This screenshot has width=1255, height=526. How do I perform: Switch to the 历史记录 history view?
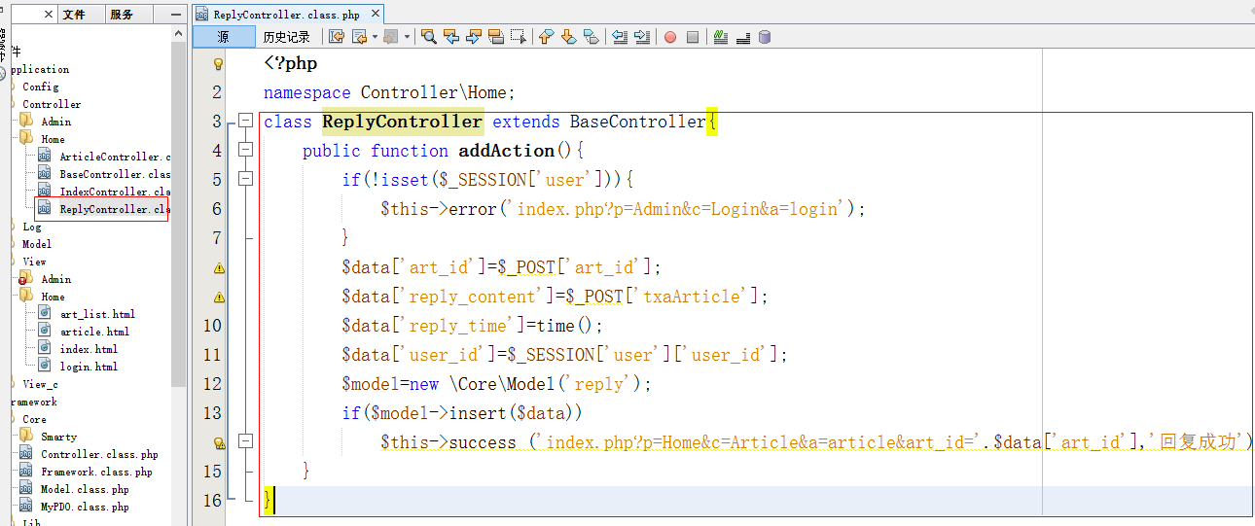286,37
